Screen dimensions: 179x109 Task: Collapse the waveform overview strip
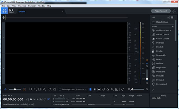pyautogui.click(x=4, y=18)
